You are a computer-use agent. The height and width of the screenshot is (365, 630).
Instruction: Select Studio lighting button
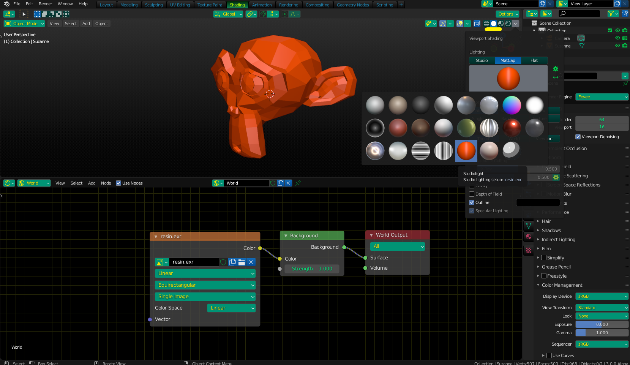pyautogui.click(x=482, y=60)
